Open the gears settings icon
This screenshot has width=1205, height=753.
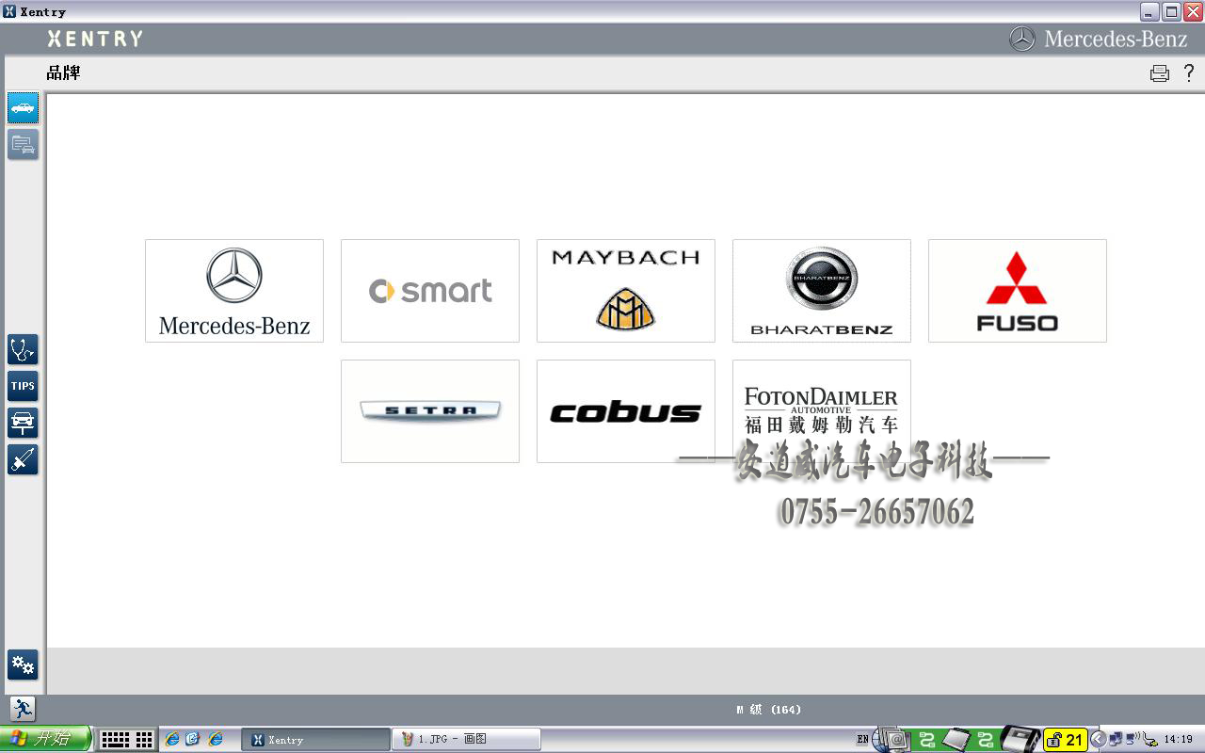click(23, 665)
